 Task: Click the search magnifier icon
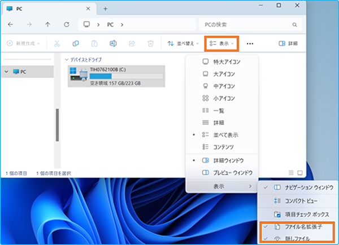[x=295, y=25]
